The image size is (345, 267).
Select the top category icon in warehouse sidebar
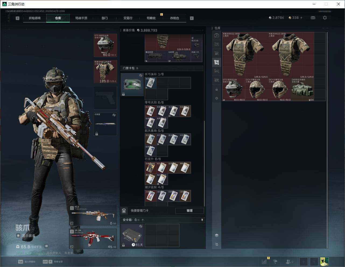point(217,36)
